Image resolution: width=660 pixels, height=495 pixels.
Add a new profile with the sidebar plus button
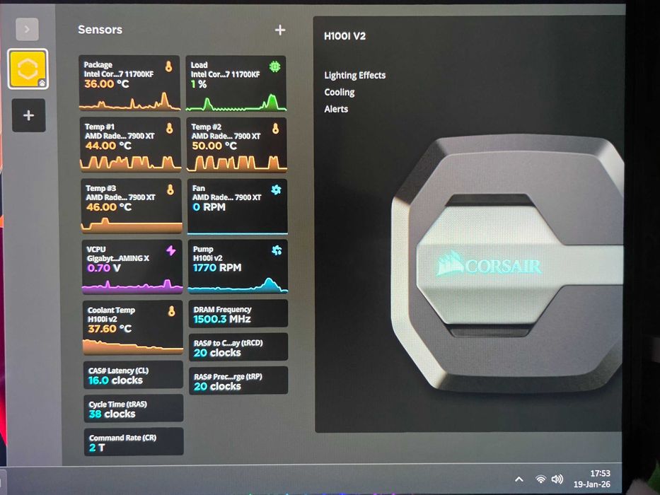(x=28, y=115)
